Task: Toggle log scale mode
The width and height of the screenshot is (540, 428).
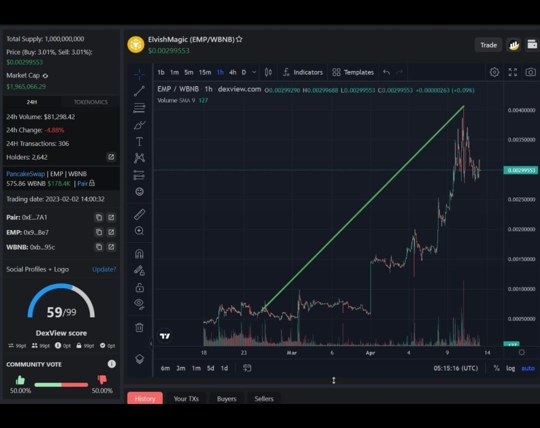Action: tap(510, 368)
